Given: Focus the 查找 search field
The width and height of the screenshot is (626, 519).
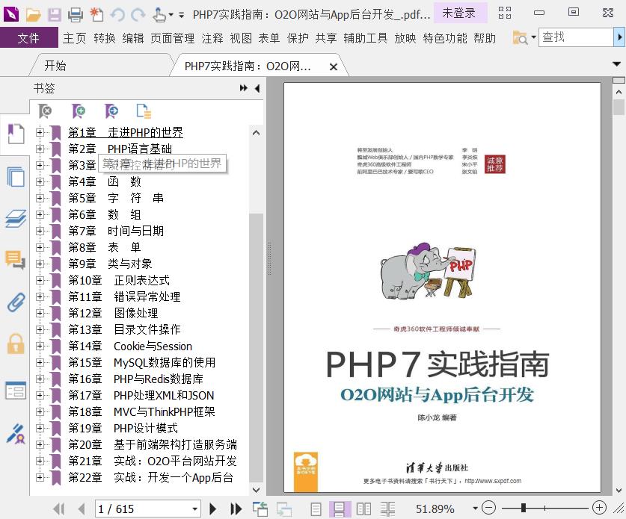Looking at the screenshot, I should pyautogui.click(x=576, y=37).
